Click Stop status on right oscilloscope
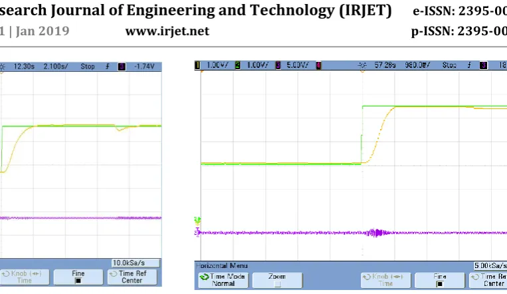Viewport: 507px width, 294px height. 449,65
